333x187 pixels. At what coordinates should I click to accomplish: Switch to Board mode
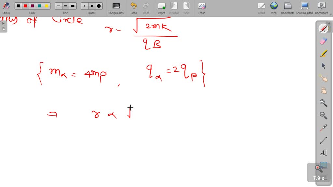261,8
